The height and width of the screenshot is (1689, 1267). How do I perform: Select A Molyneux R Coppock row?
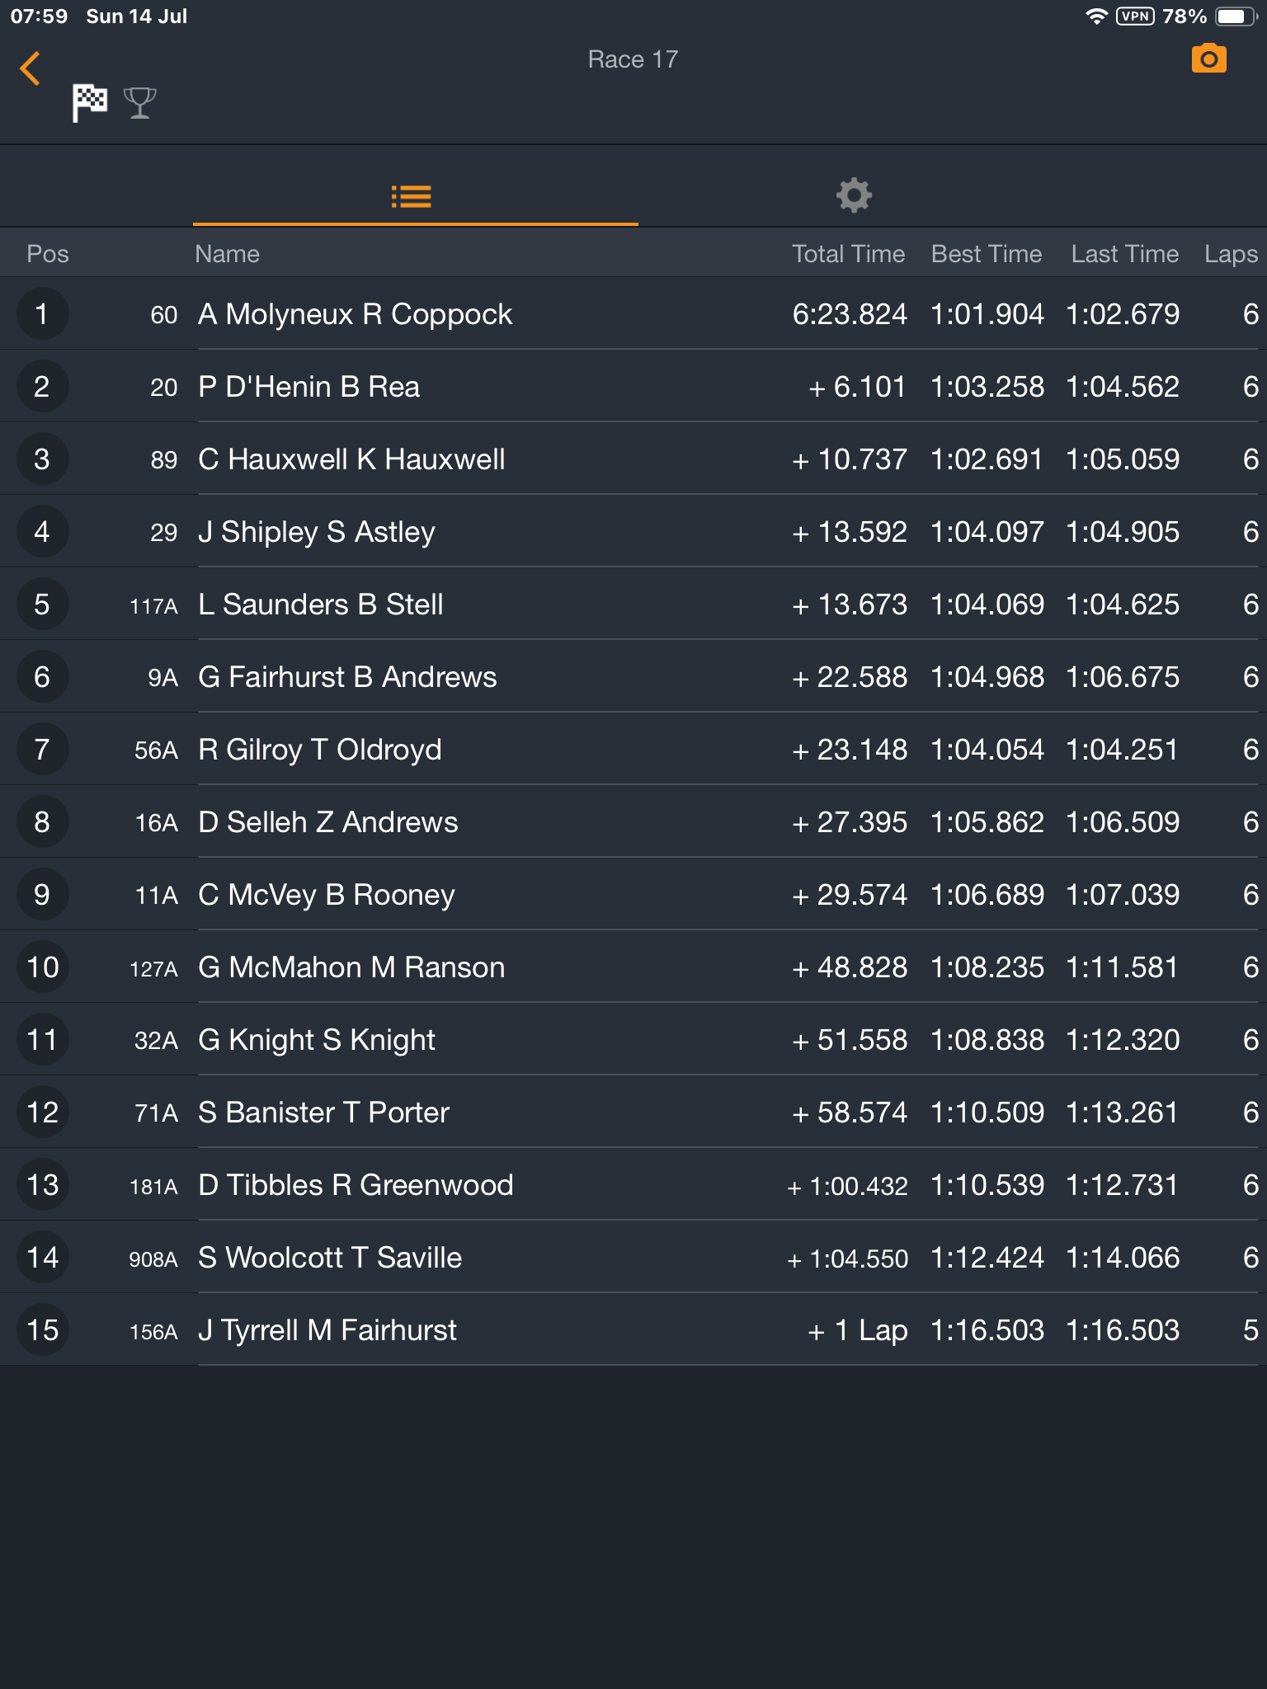coord(633,314)
